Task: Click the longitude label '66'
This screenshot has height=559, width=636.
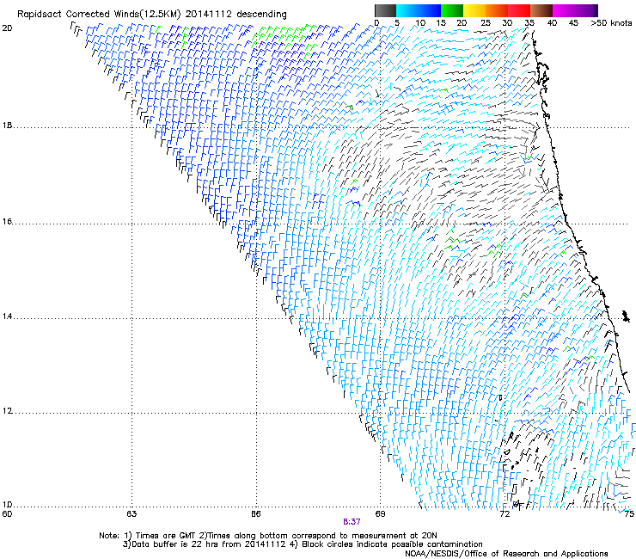Action: click(x=256, y=514)
